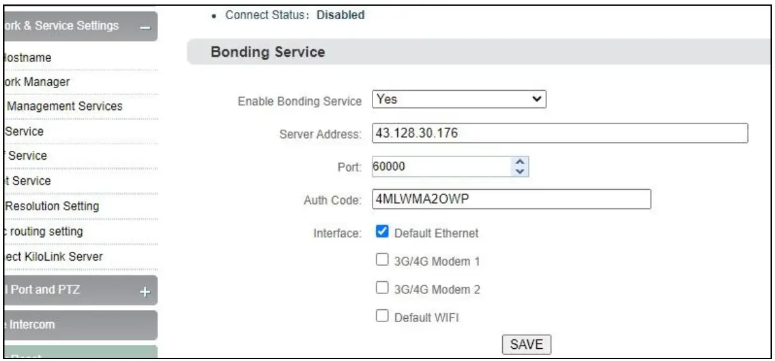The image size is (775, 361).
Task: Click the Auth Code text field
Action: [x=510, y=199]
